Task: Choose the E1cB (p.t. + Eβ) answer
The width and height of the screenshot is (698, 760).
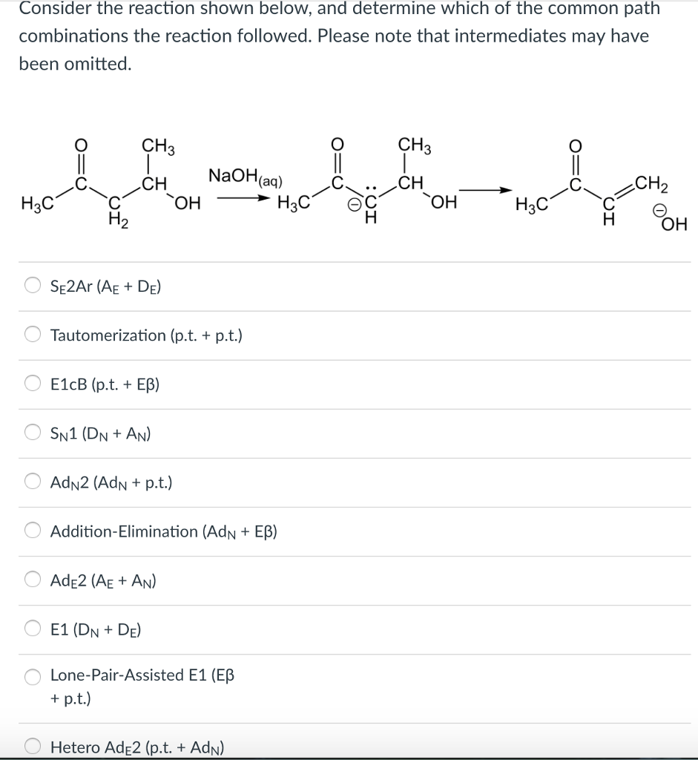Action: click(33, 383)
